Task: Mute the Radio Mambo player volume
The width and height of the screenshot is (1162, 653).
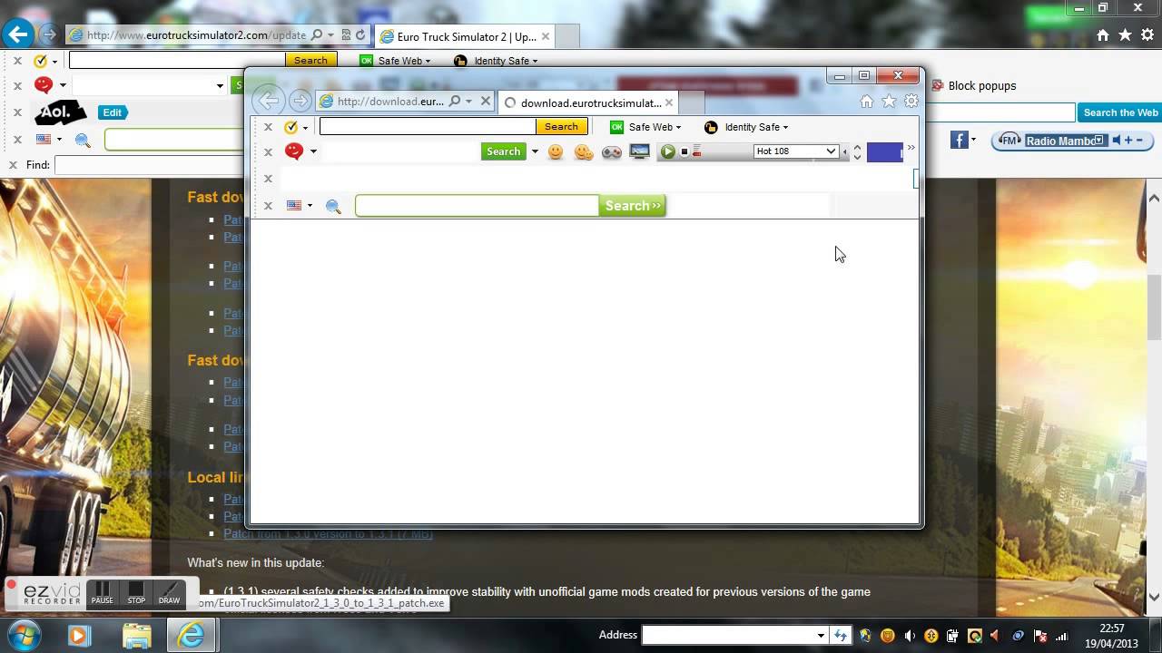Action: click(1117, 141)
